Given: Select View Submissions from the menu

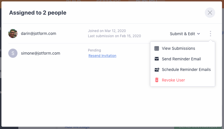Looking at the screenshot, I should pyautogui.click(x=178, y=48).
